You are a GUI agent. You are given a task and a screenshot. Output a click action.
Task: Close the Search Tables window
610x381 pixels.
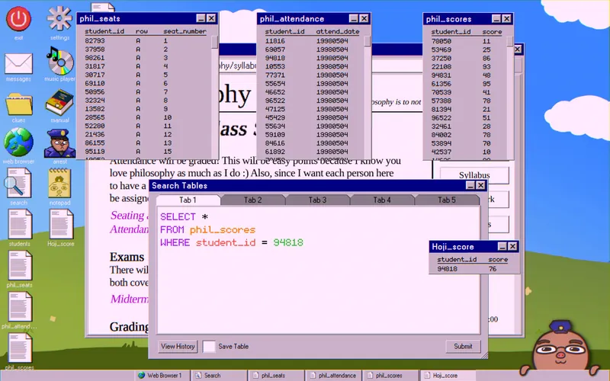(x=481, y=185)
